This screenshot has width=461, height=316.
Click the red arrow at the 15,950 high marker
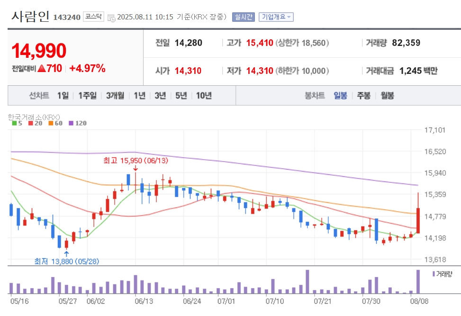click(135, 168)
